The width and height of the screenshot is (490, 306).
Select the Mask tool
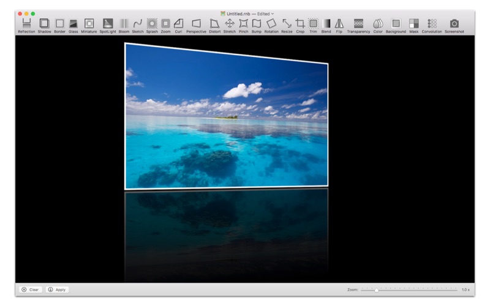click(414, 26)
